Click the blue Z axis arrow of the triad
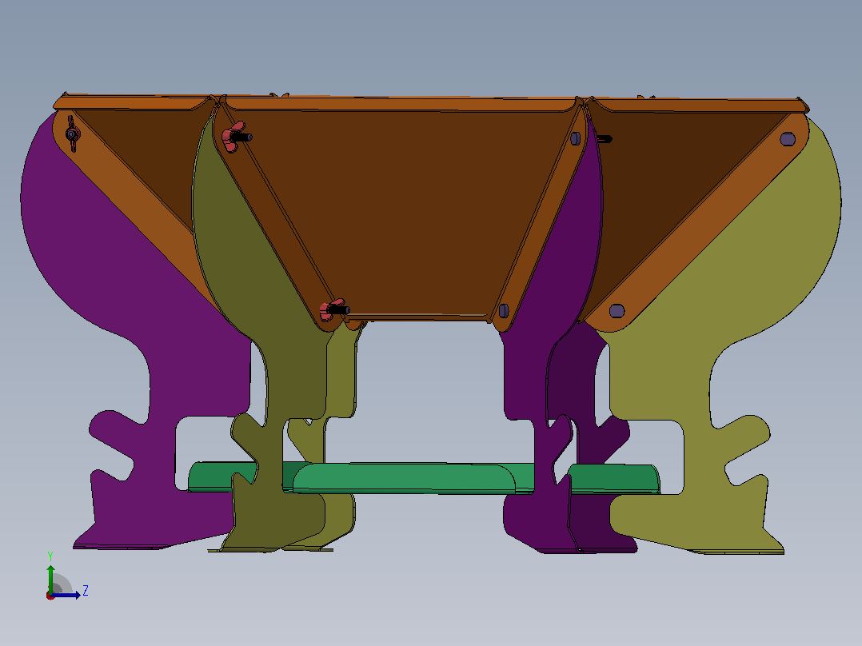The image size is (862, 646). tap(66, 595)
